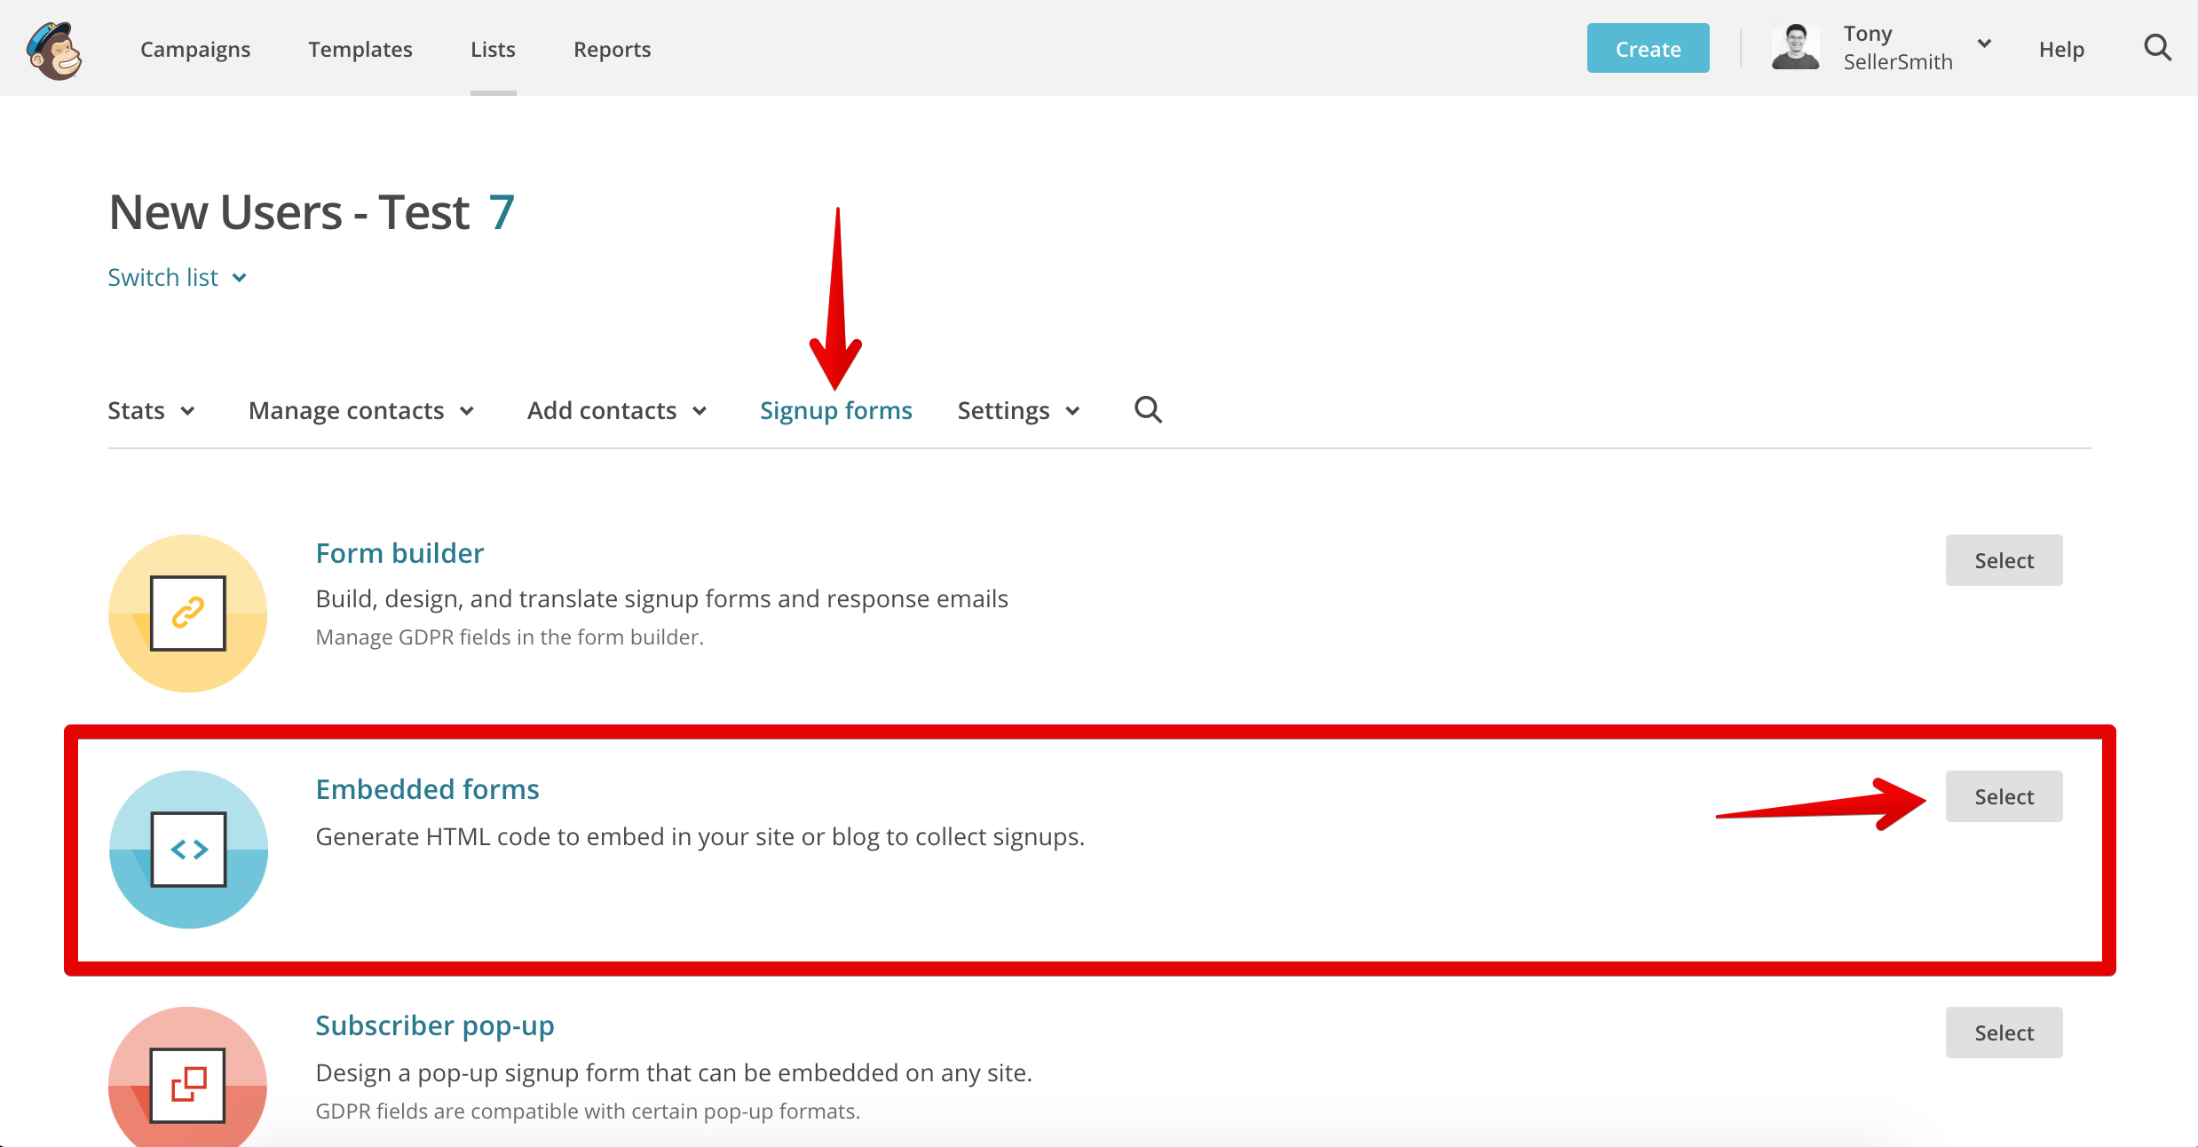Open the Campaigns menu
This screenshot has height=1147, width=2198.
[195, 50]
